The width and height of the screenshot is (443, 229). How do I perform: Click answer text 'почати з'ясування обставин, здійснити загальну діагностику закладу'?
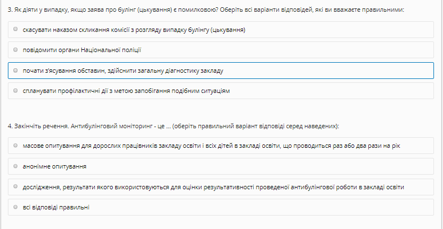[x=123, y=71]
